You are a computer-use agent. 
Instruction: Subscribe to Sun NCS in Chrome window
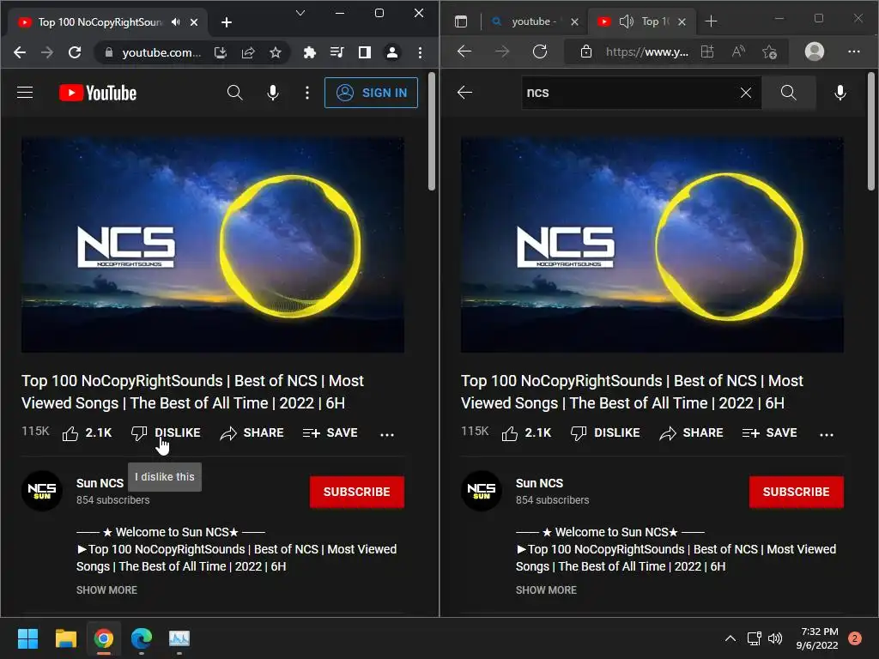pyautogui.click(x=356, y=492)
